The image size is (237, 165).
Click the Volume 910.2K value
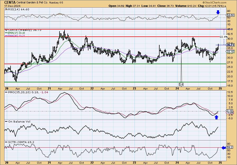(186, 6)
